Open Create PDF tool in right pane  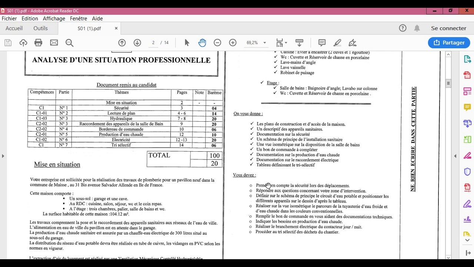[x=467, y=75]
